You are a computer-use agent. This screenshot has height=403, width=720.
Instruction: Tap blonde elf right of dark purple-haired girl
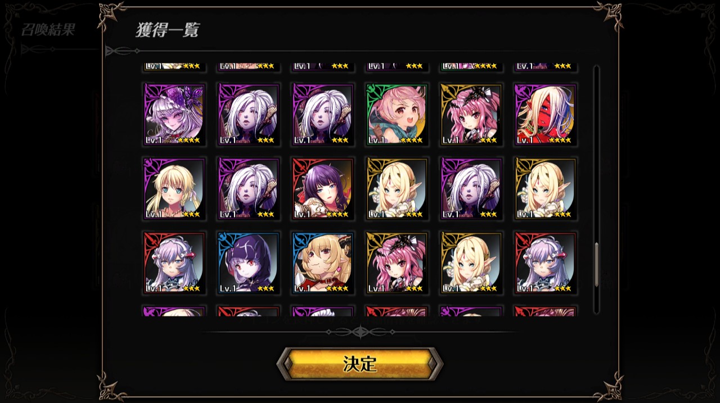click(x=397, y=188)
